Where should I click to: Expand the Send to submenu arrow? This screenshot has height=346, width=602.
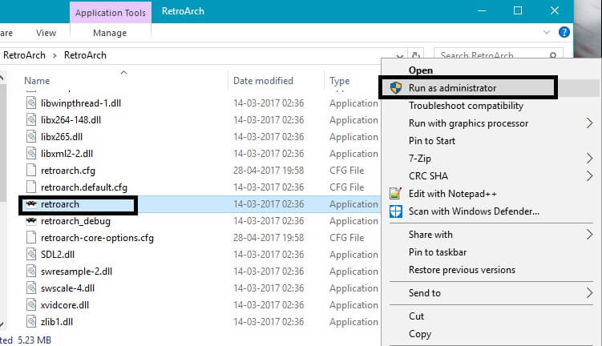589,293
